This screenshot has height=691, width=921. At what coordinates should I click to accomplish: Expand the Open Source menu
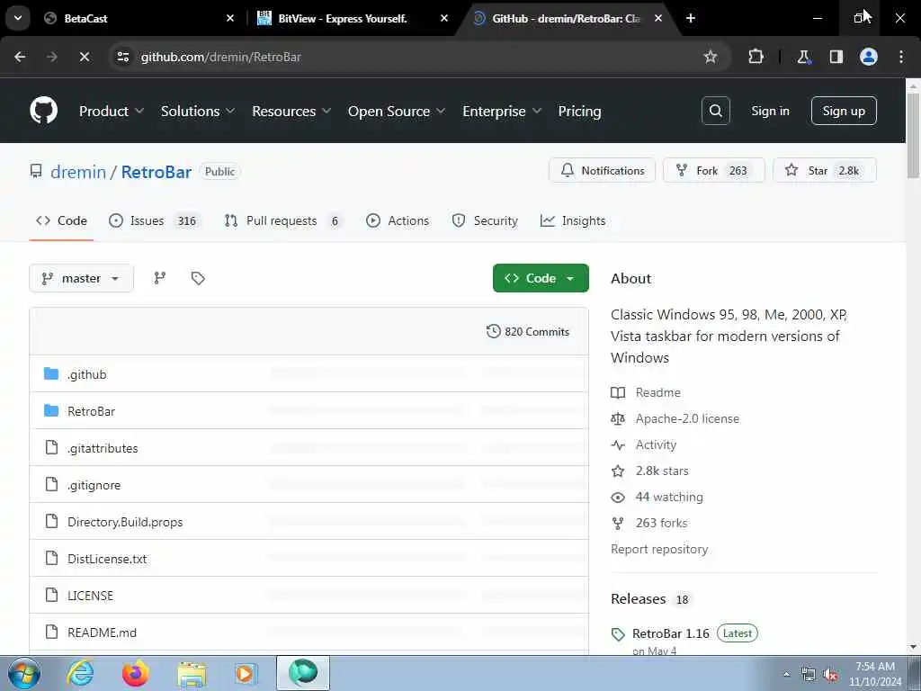pos(397,111)
